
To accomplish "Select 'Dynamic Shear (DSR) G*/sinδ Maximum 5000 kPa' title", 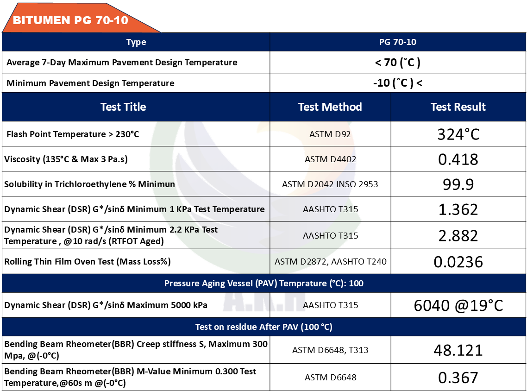I will (x=106, y=305).
